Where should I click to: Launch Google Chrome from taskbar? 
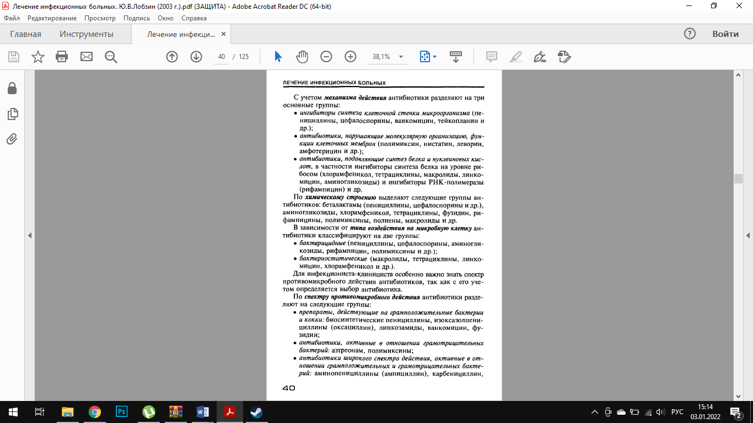pyautogui.click(x=94, y=412)
